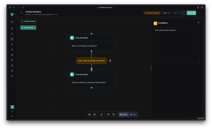
Task: Click the Conversation icon on first node
Action: click(x=72, y=38)
